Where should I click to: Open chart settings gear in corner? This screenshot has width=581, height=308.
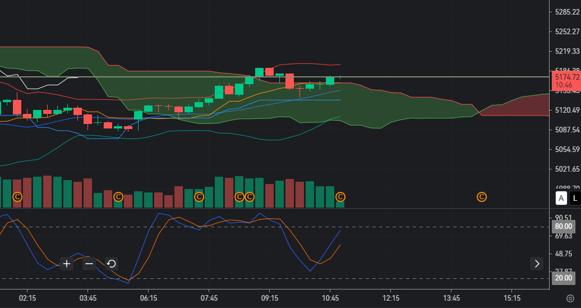[x=570, y=298]
